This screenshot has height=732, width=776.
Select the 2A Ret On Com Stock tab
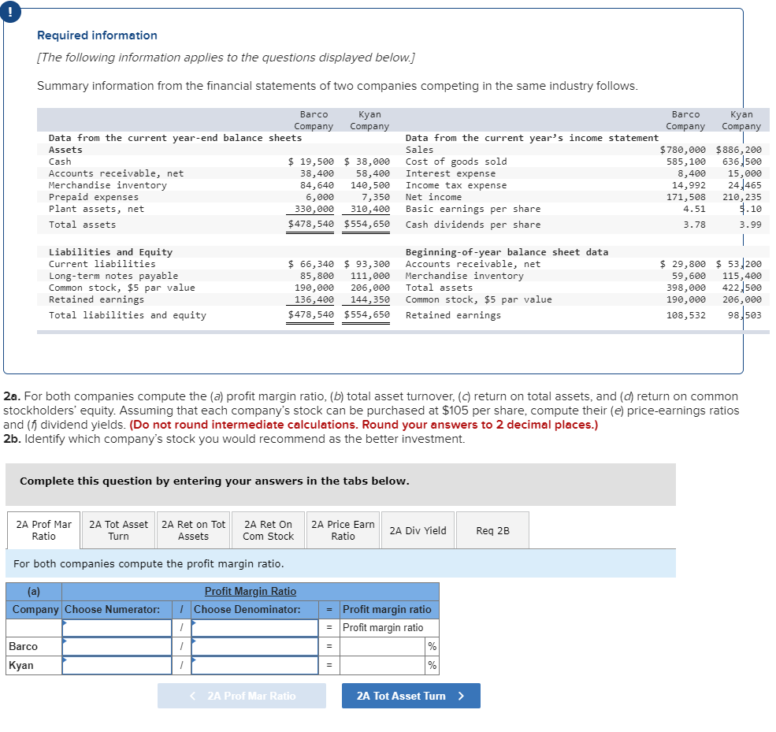click(x=267, y=529)
